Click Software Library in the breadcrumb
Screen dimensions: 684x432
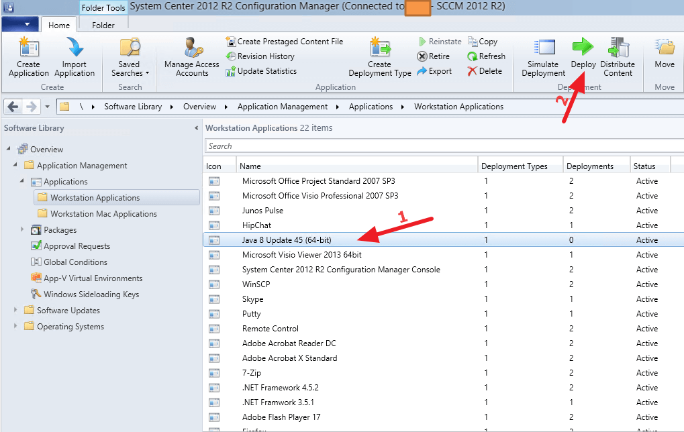[x=133, y=107]
